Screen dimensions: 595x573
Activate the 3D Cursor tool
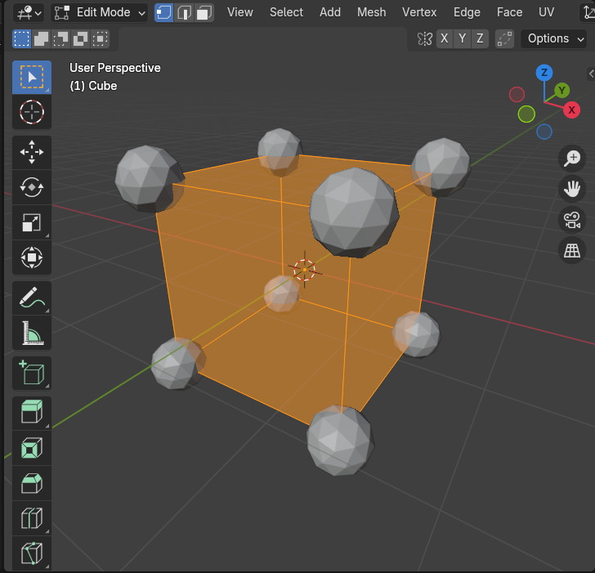tap(32, 112)
